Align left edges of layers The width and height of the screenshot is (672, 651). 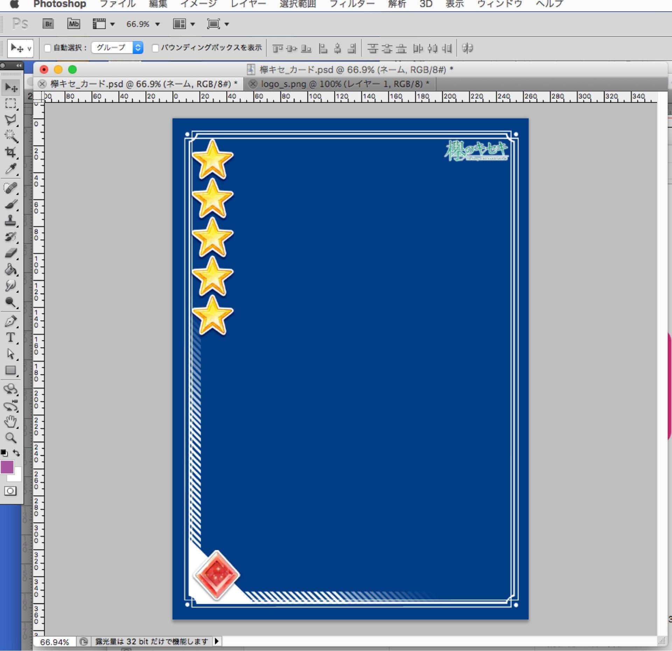pos(323,48)
